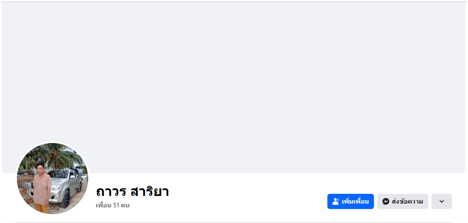
Task: Click the empty gray cover photo area
Action: [x=233, y=85]
